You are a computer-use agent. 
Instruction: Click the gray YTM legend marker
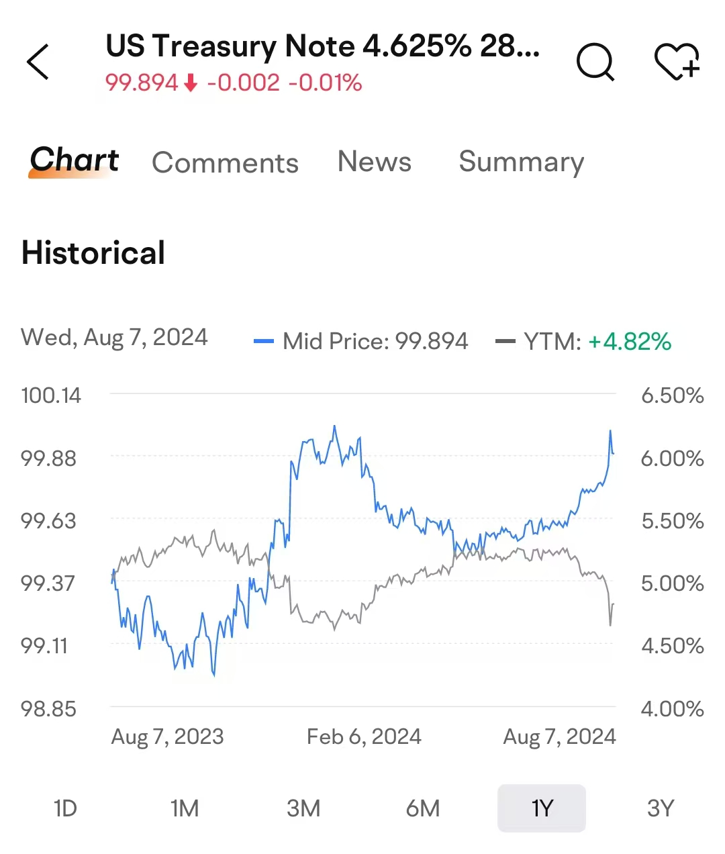(x=505, y=342)
